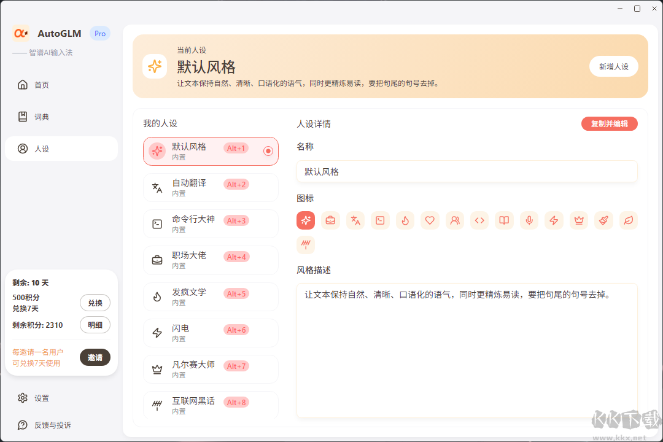Viewport: 663px width, 442px height.
Task: Open 设置 settings
Action: click(x=61, y=398)
